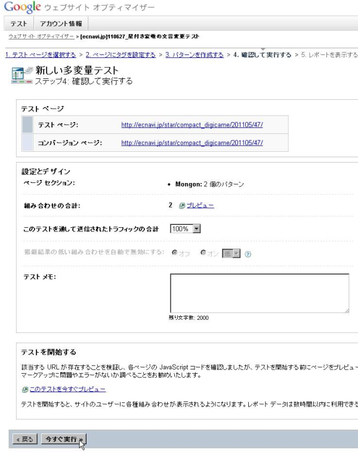The image size is (358, 455).
Task: Click the Google logo
Action: pyautogui.click(x=22, y=7)
